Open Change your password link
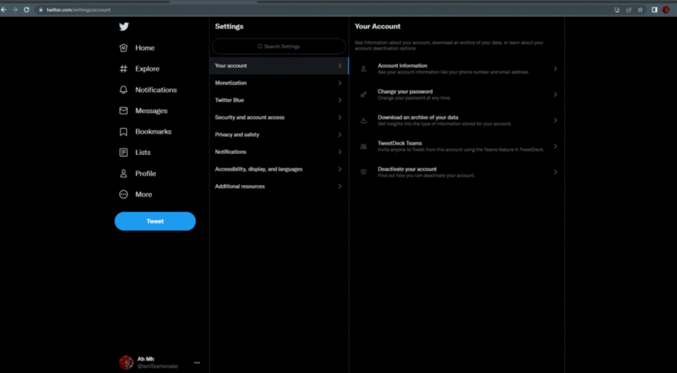This screenshot has width=677, height=373. pyautogui.click(x=457, y=95)
